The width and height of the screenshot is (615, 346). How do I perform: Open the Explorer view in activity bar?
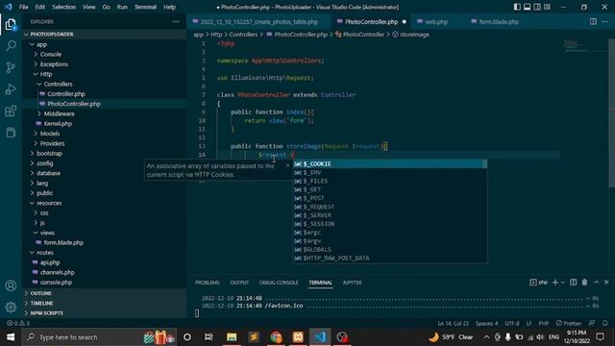coord(11,25)
